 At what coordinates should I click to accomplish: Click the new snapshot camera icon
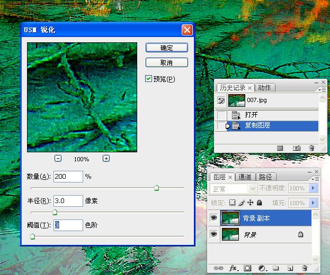click(x=297, y=148)
